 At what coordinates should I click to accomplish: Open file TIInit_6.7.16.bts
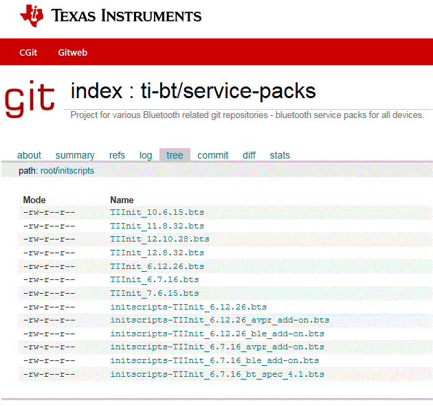point(155,279)
